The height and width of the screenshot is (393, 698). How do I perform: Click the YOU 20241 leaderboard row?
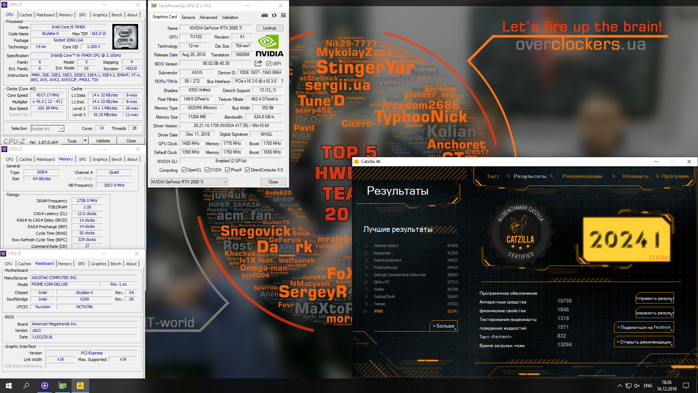[412, 311]
